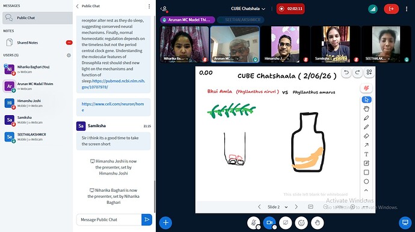Screen dimensions: 415x232
Task: Select Public Chat in Messages list
Action: [x=37, y=18]
